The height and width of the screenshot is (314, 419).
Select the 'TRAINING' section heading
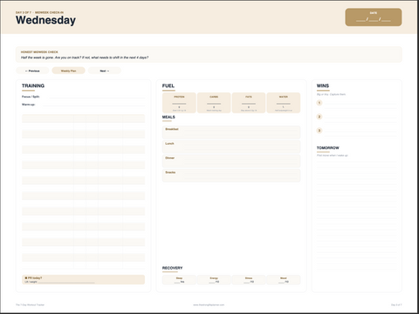[33, 85]
